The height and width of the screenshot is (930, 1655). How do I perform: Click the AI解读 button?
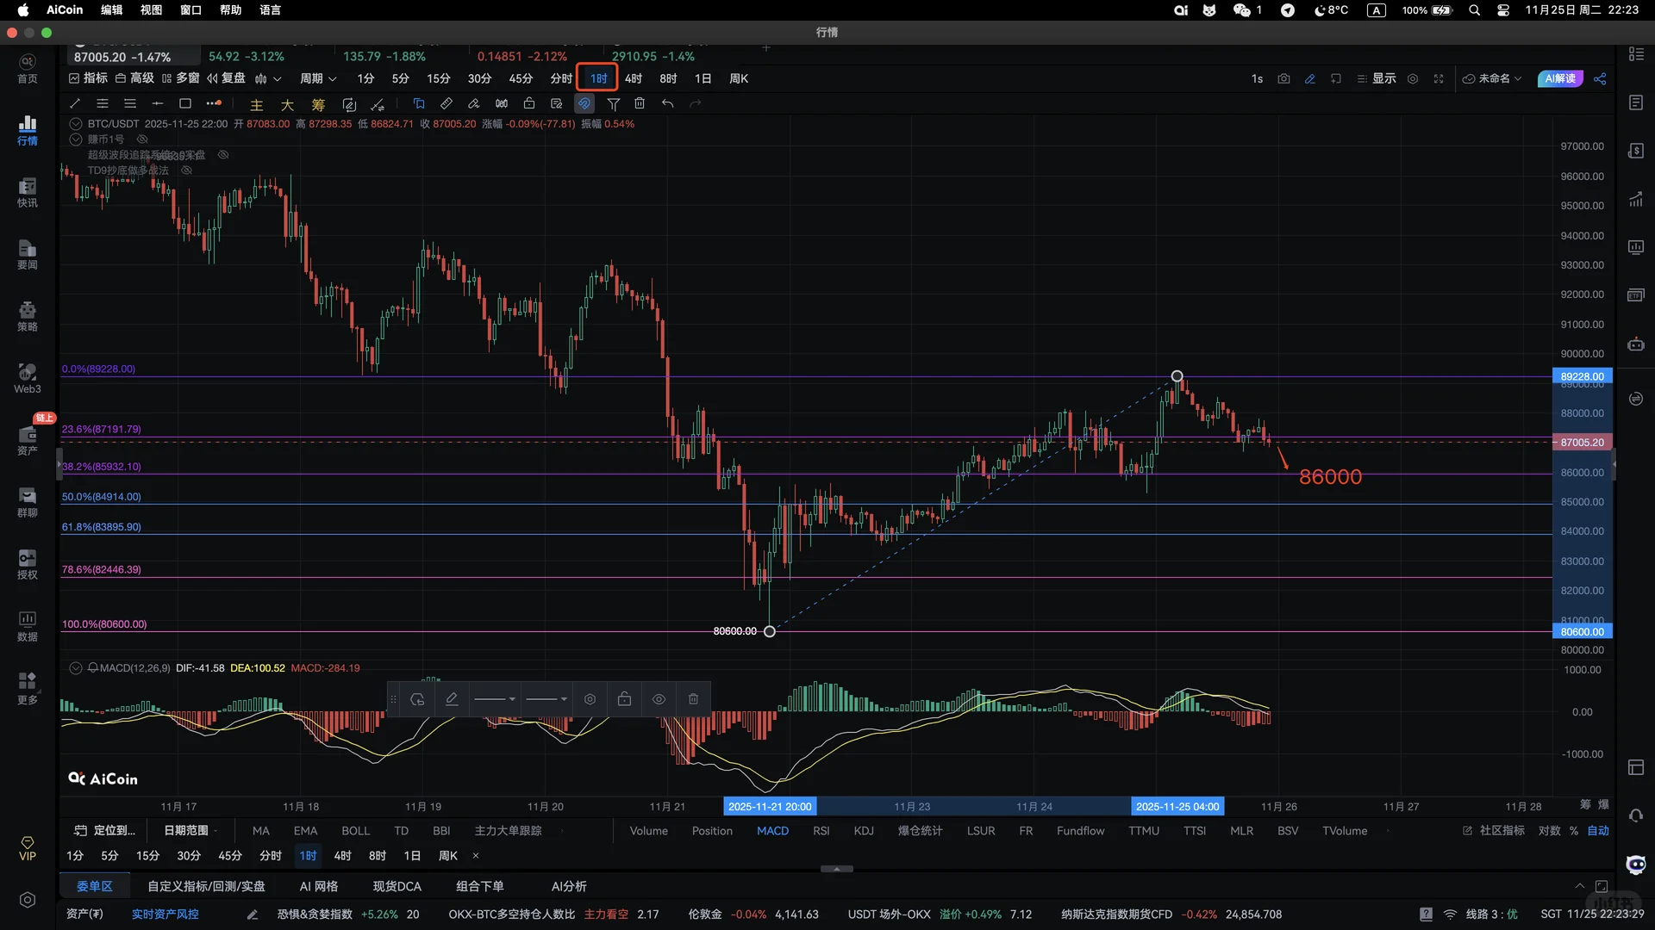(x=1559, y=78)
